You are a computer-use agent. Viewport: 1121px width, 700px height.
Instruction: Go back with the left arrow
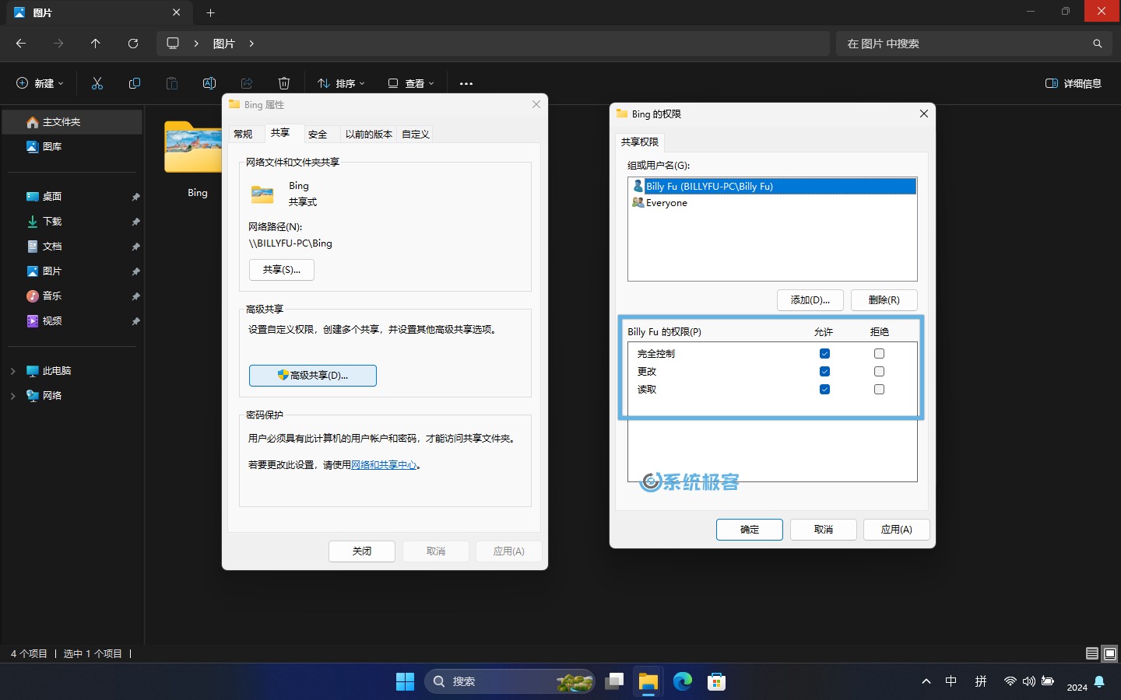(x=21, y=44)
